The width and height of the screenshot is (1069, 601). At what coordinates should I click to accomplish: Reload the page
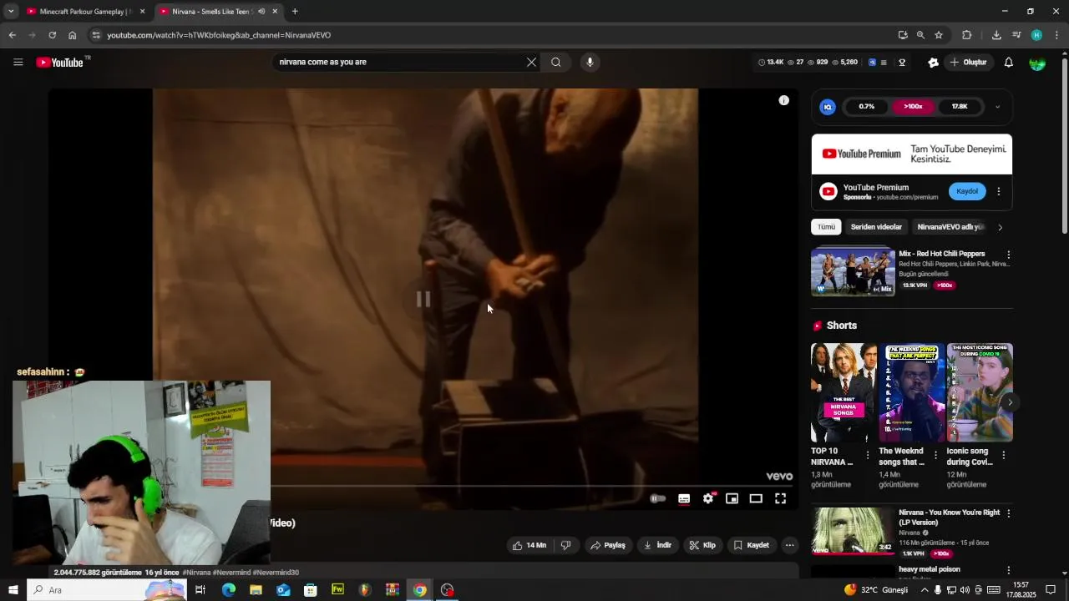[52, 35]
